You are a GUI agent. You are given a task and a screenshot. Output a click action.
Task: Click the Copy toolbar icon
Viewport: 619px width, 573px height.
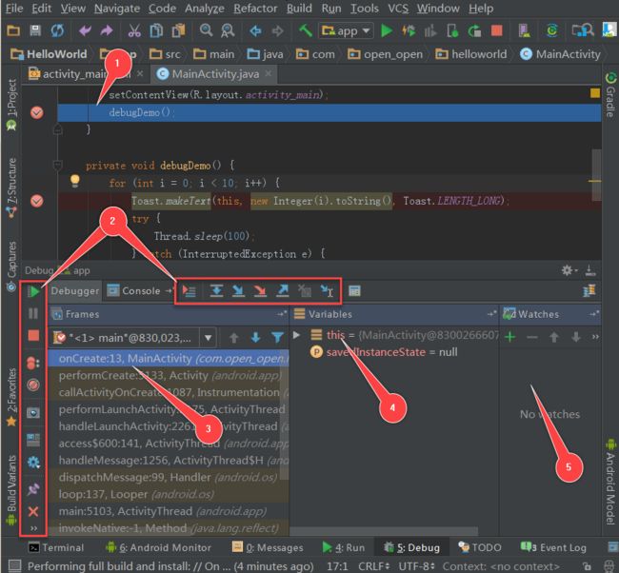[156, 30]
